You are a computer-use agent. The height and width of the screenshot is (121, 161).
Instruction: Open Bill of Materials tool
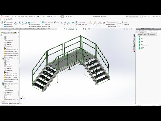(x=95, y=23)
